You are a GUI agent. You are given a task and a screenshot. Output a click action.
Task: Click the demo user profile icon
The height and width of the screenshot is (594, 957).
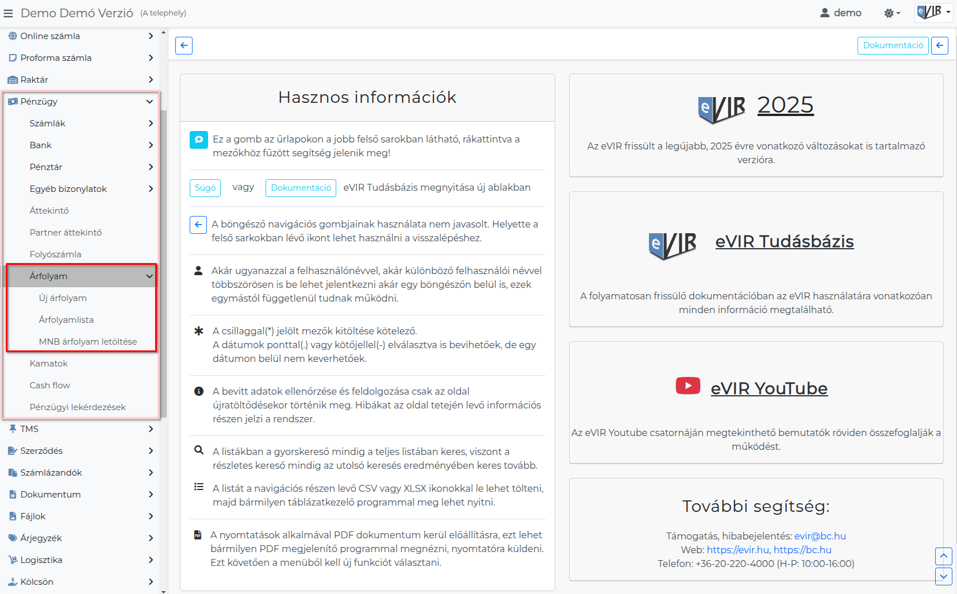point(825,13)
